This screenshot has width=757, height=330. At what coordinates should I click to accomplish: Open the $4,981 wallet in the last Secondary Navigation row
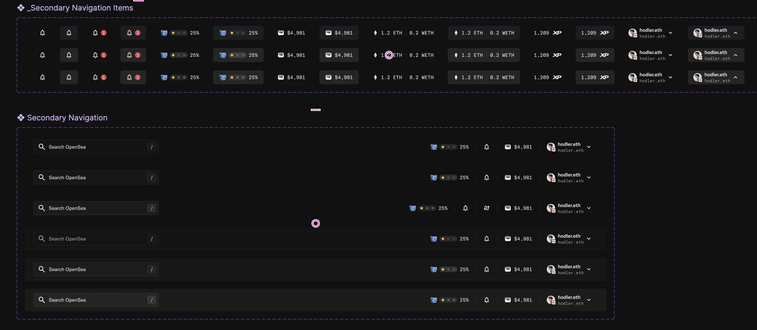click(x=518, y=300)
